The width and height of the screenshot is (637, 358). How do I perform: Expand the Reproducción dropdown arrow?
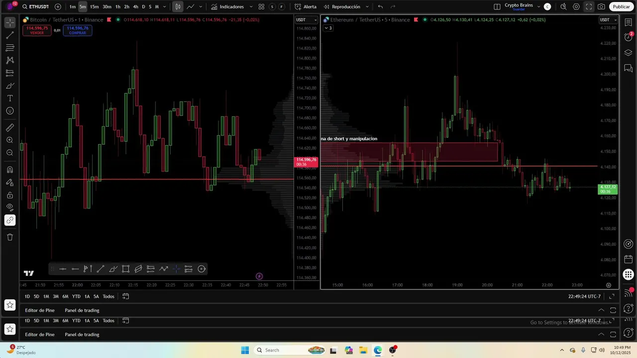click(x=367, y=6)
